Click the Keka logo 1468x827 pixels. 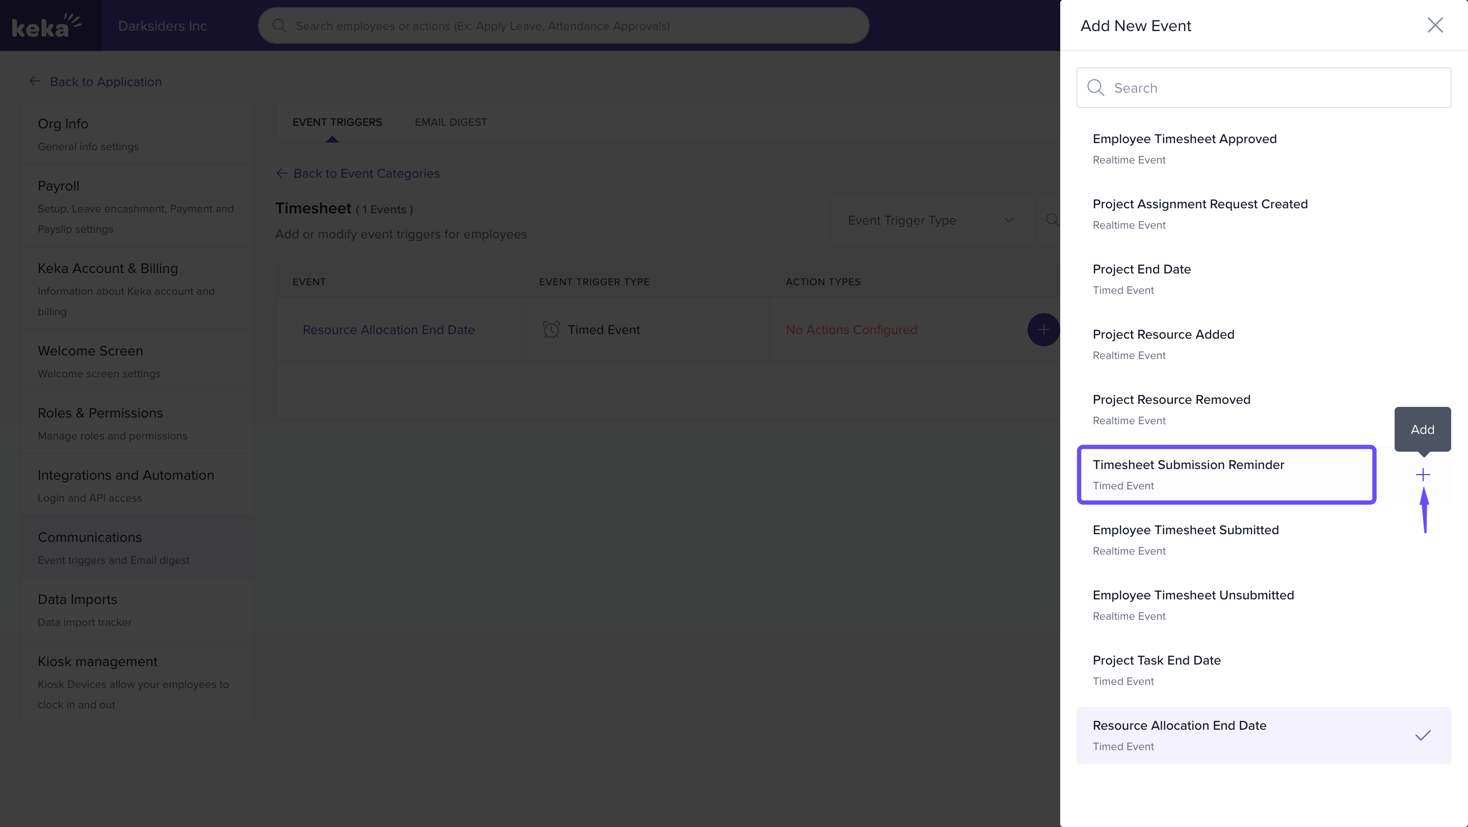pyautogui.click(x=47, y=25)
